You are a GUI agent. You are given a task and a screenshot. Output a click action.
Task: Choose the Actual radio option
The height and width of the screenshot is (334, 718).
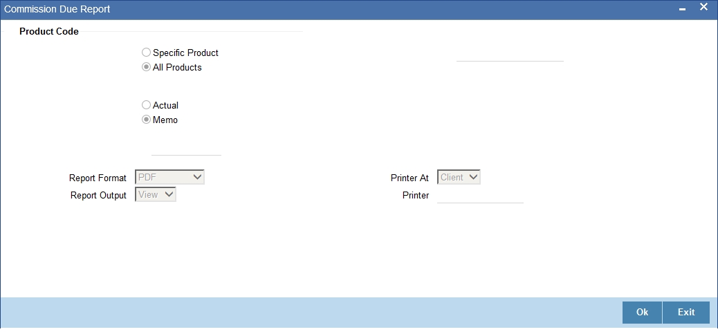click(146, 105)
